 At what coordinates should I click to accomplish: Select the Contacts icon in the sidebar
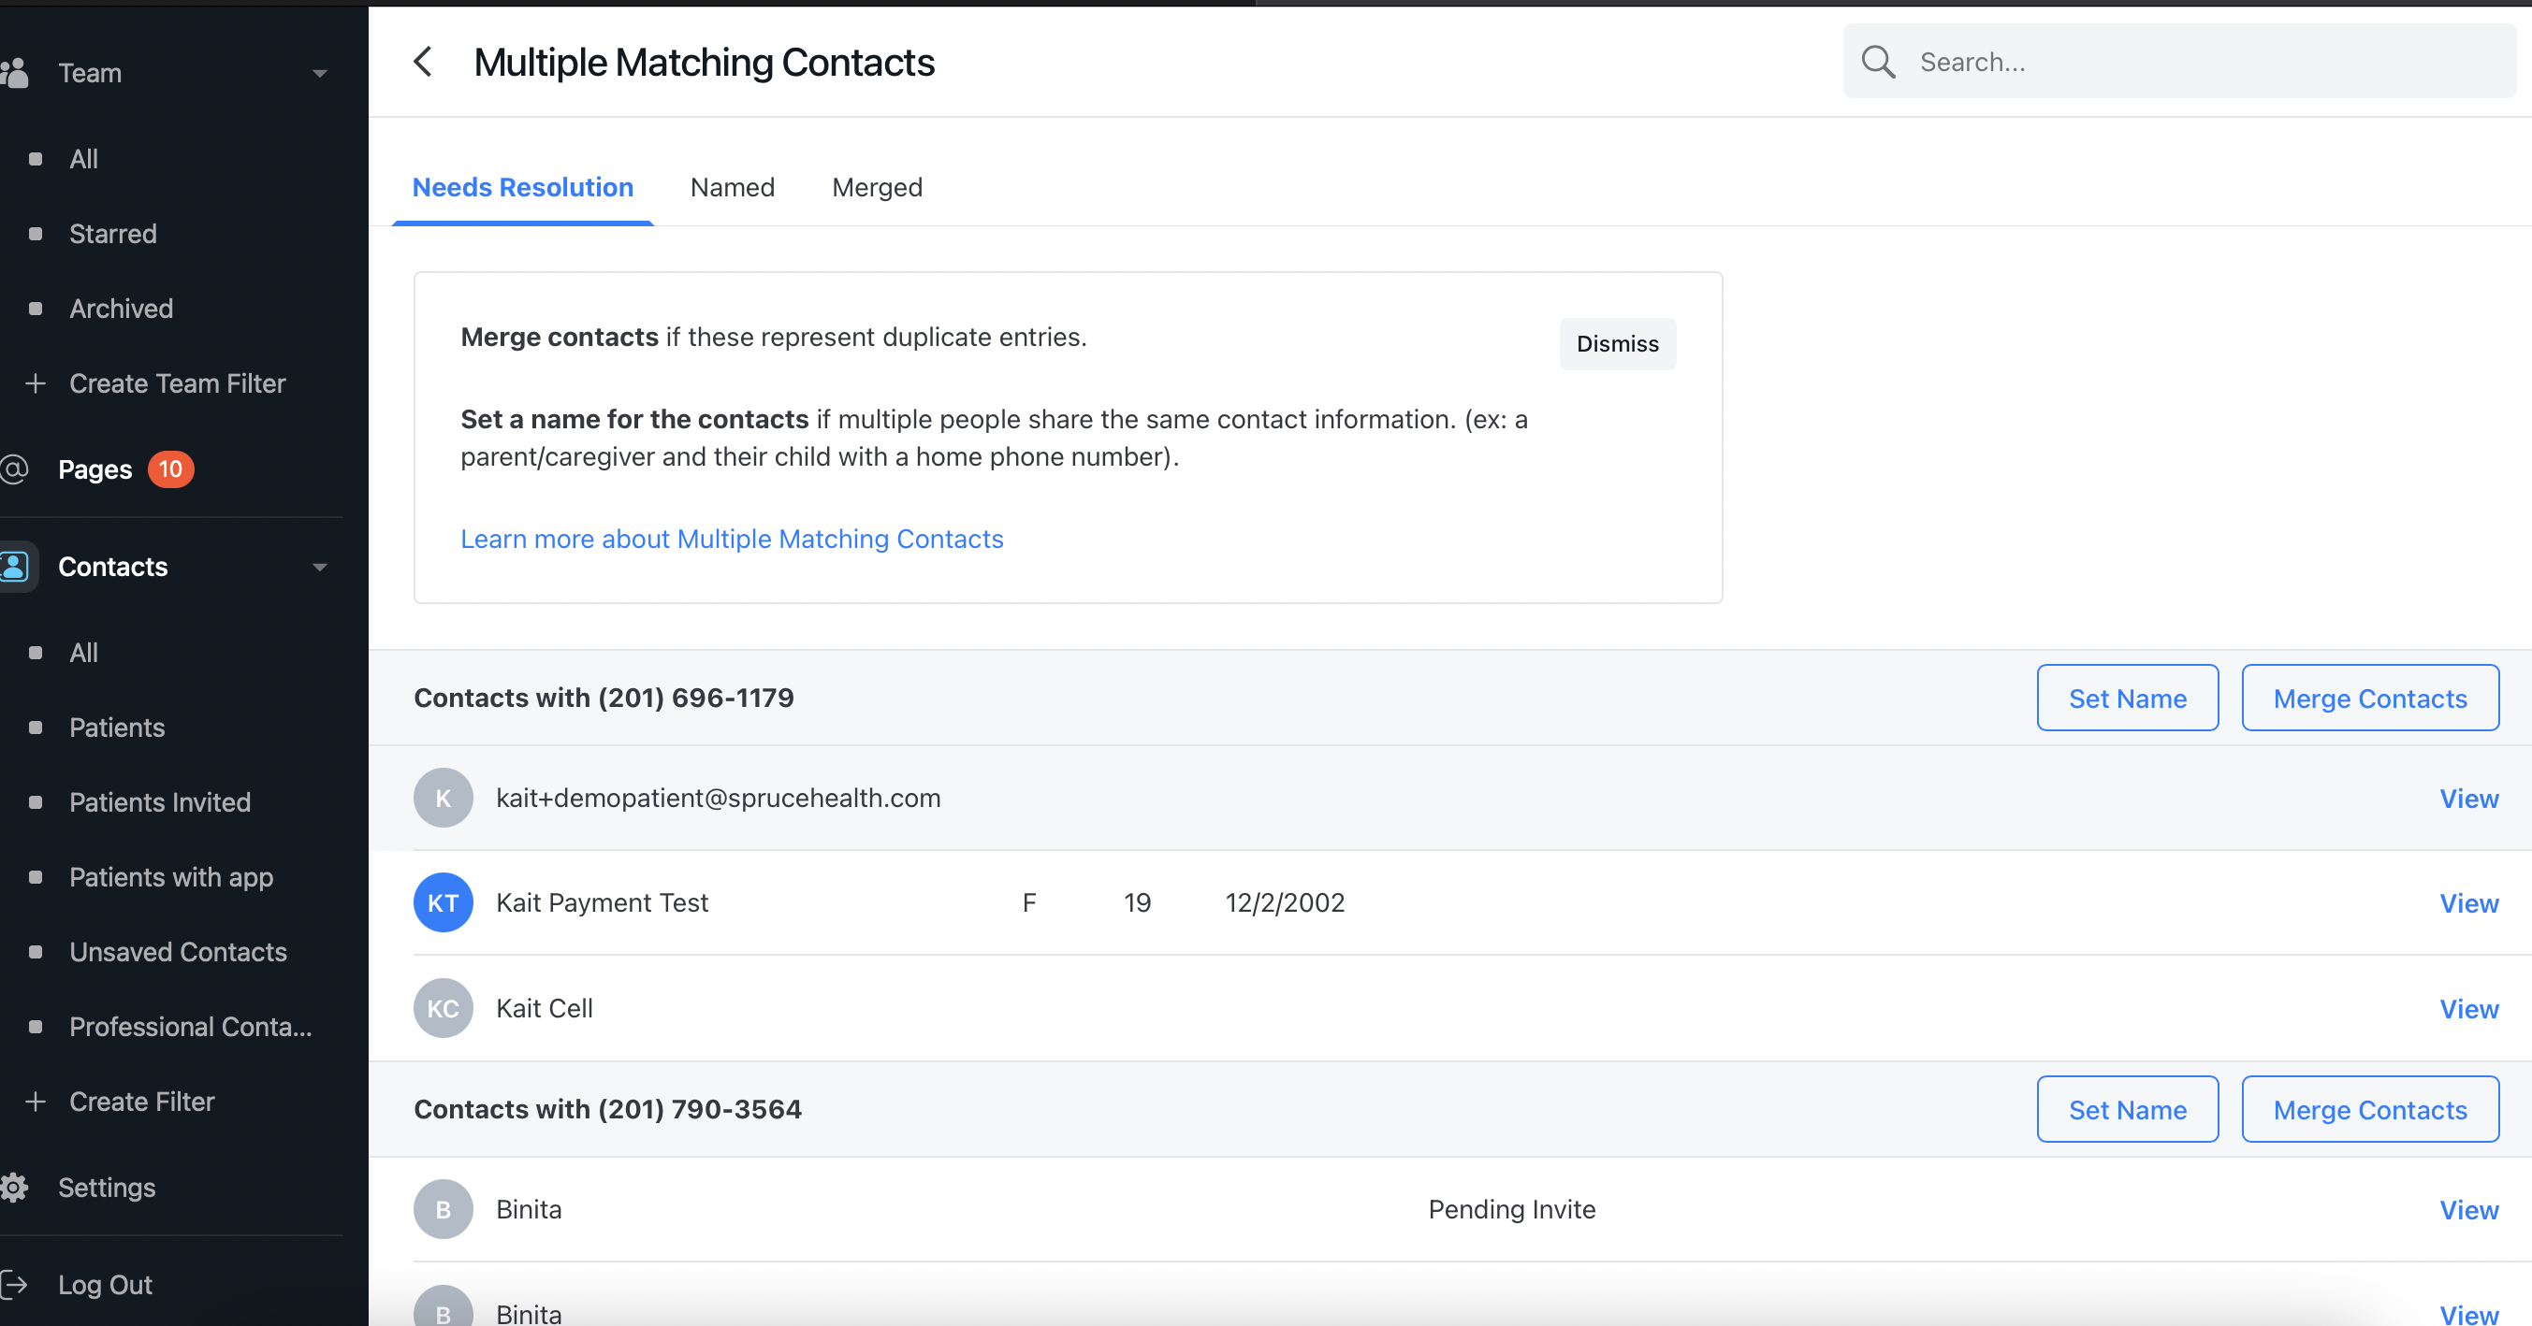14,566
